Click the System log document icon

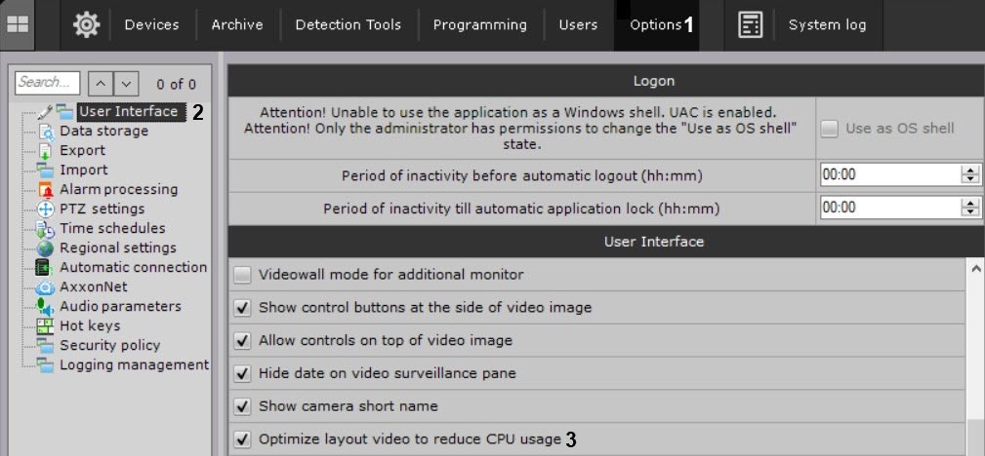click(x=750, y=25)
